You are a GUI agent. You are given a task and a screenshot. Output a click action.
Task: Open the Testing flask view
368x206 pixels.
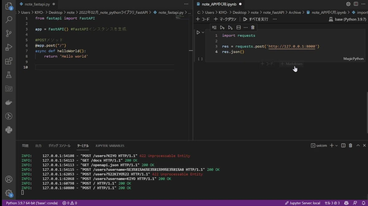[x=9, y=75]
